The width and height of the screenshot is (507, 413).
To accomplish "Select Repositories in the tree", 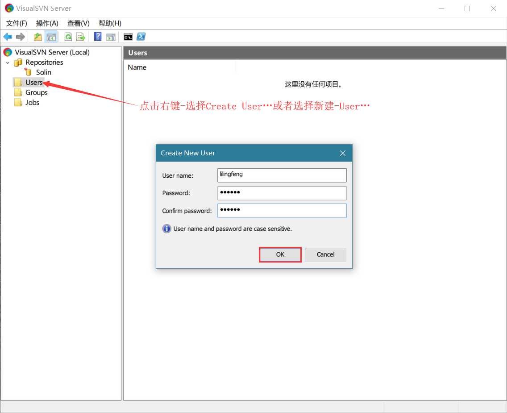I will point(44,62).
